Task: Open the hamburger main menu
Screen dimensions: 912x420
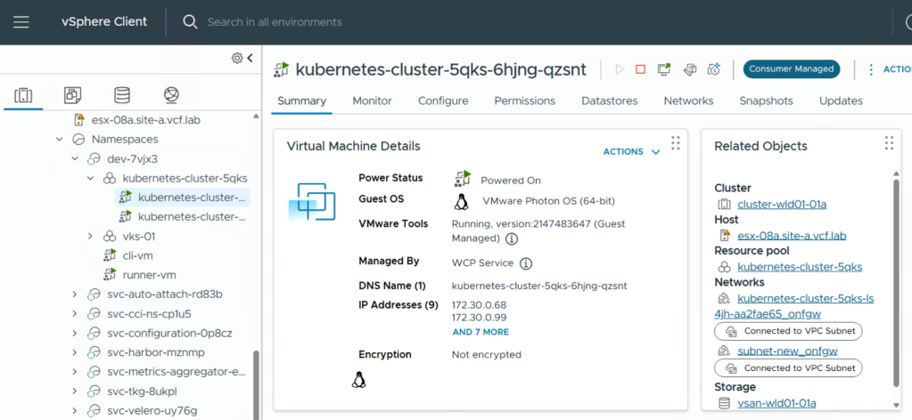Action: point(21,22)
